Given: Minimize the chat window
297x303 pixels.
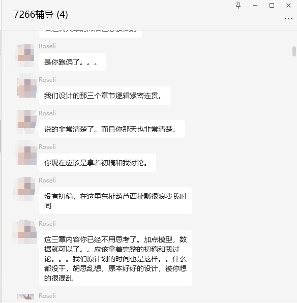Looking at the screenshot, I should (255, 6).
